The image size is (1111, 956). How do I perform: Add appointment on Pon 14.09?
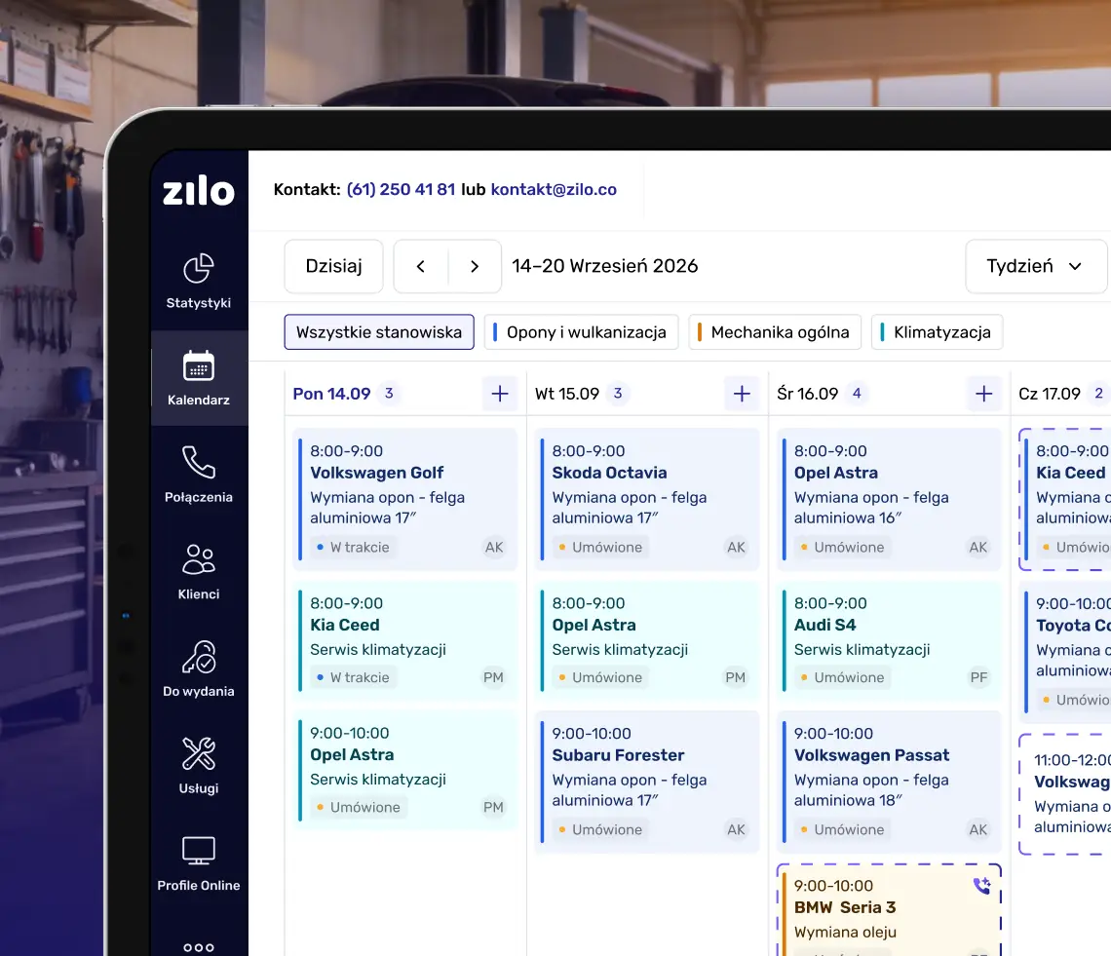click(500, 394)
